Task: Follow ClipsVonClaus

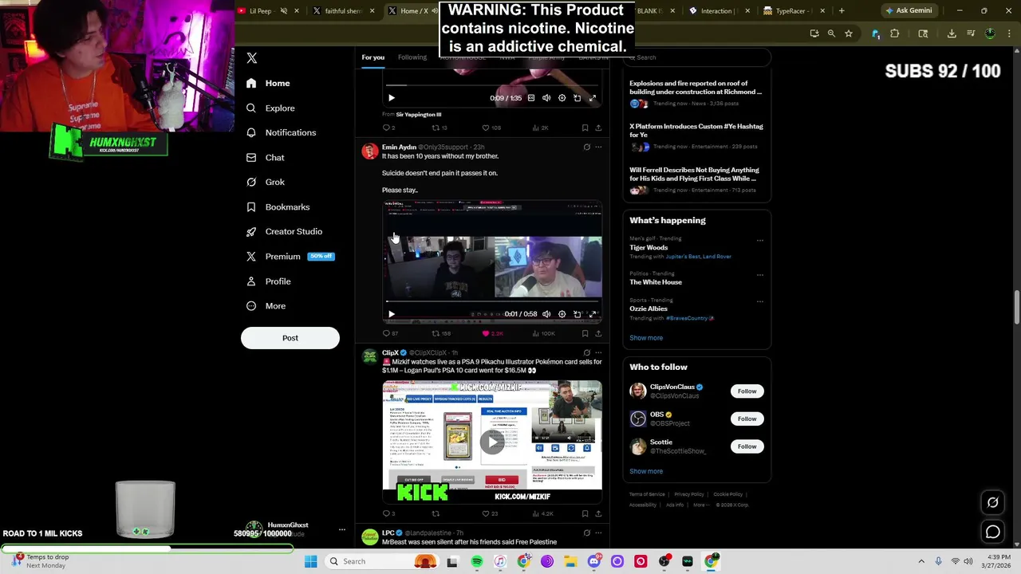Action: pyautogui.click(x=747, y=391)
